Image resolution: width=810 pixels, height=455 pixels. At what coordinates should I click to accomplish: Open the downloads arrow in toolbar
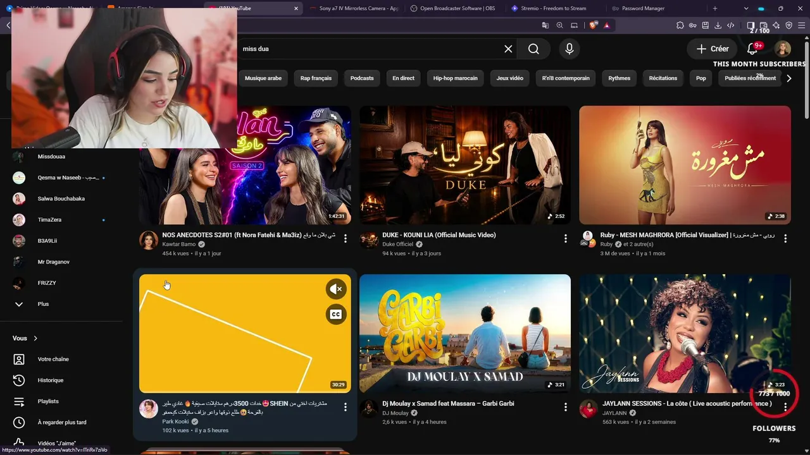[718, 25]
